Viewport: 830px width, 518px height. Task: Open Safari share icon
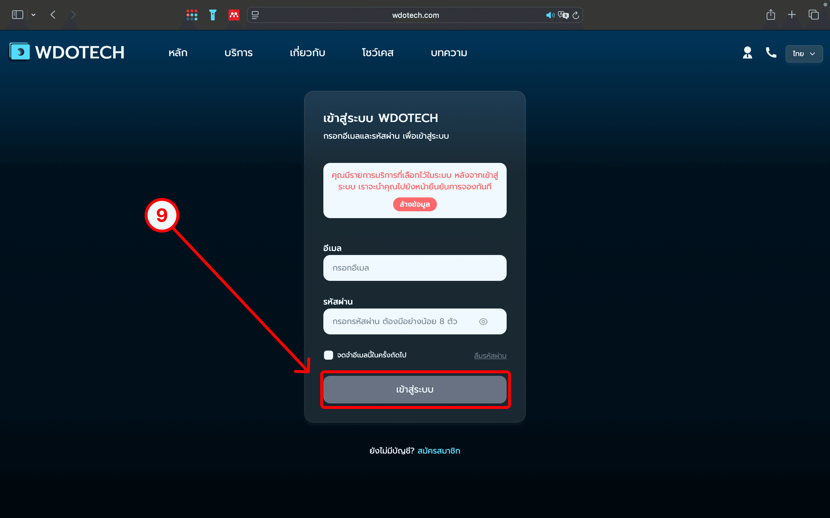[770, 15]
